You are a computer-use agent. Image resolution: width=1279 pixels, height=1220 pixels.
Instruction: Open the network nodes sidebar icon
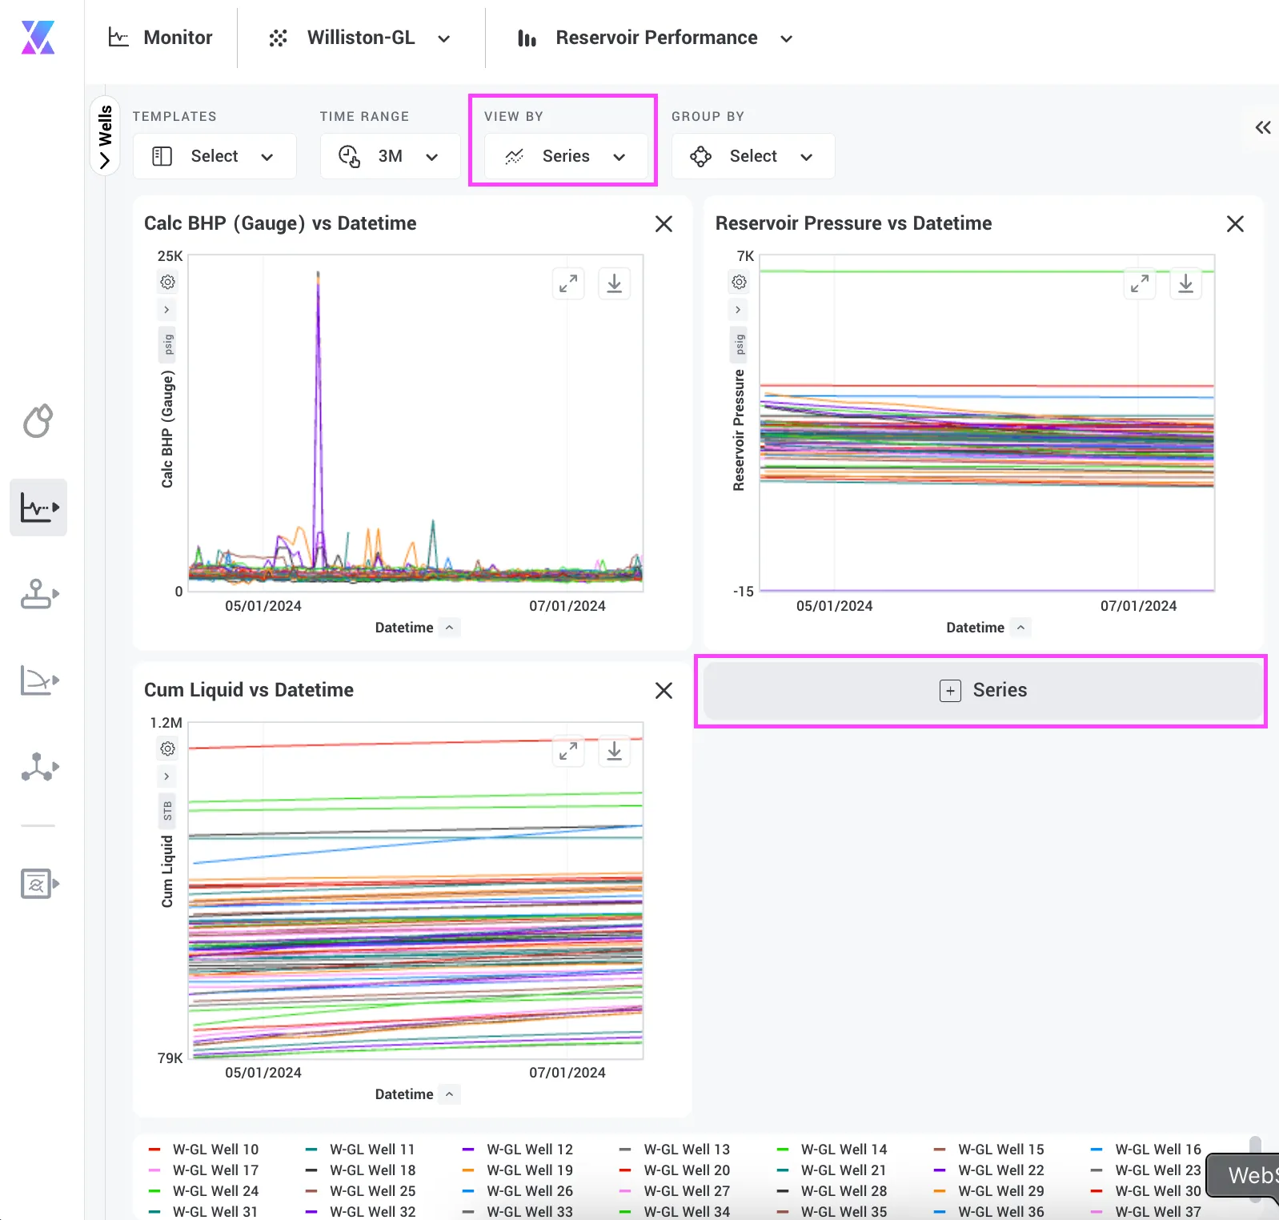[x=39, y=767]
